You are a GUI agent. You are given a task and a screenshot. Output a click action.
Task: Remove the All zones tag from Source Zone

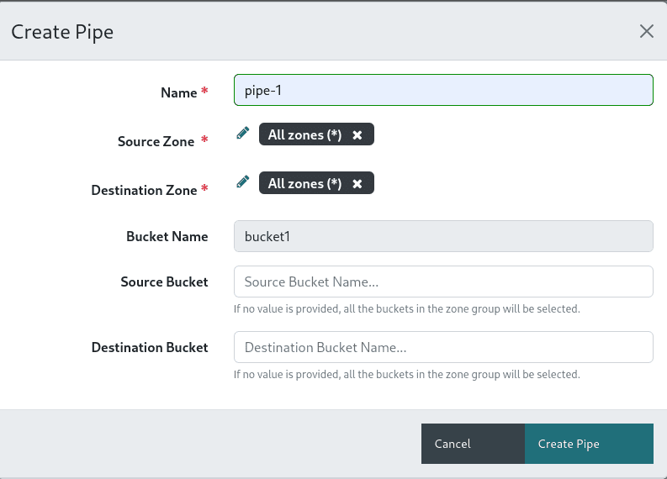coord(357,135)
